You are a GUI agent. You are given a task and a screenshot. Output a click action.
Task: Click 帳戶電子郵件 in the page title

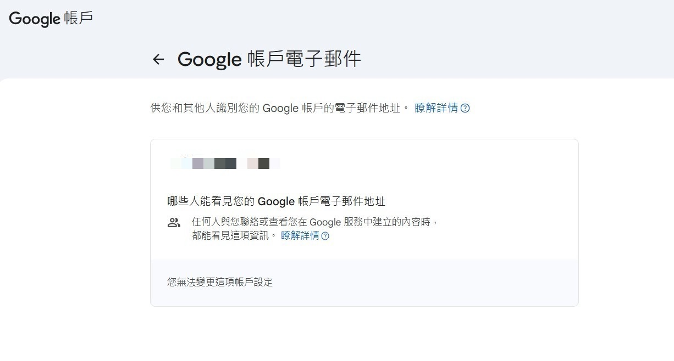point(303,59)
